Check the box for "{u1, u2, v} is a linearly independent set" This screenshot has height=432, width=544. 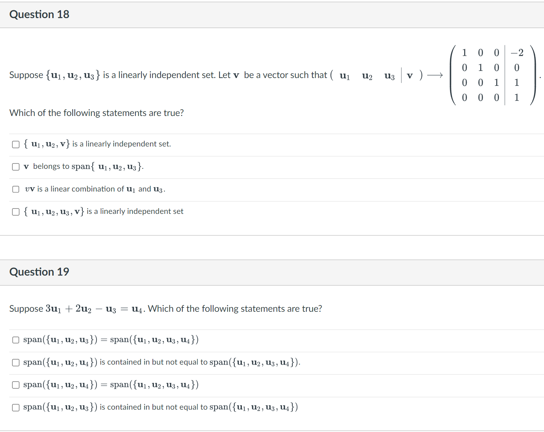pos(16,144)
